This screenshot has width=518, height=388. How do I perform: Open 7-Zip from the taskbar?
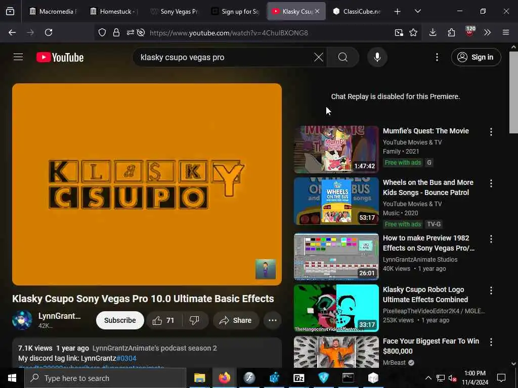click(x=298, y=378)
